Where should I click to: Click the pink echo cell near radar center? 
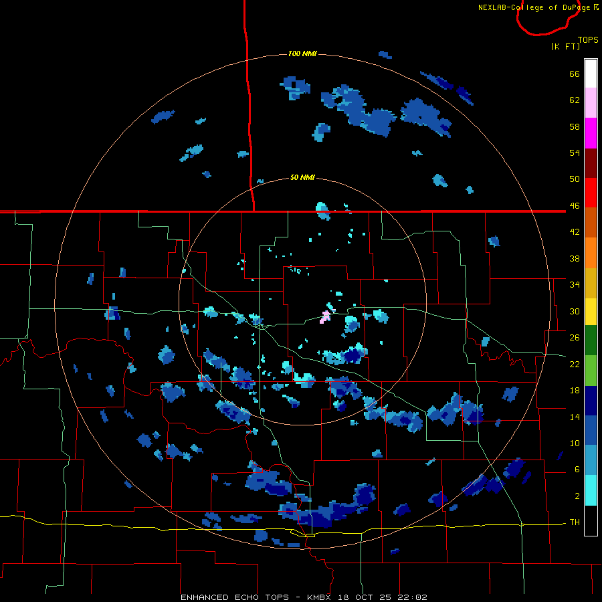(326, 317)
